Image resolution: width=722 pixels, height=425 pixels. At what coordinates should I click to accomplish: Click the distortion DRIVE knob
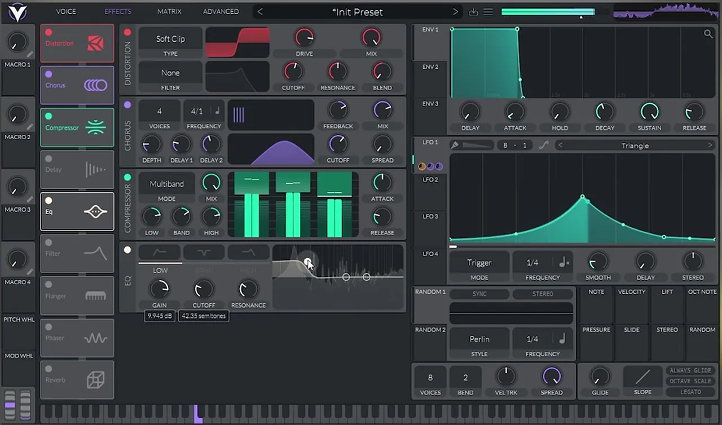[x=305, y=38]
